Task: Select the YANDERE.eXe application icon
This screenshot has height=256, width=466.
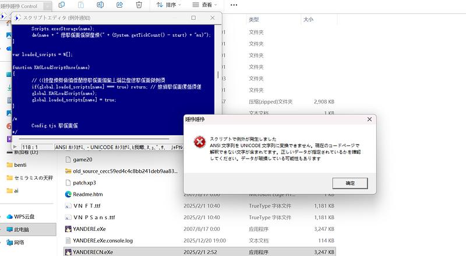Action: click(x=69, y=229)
